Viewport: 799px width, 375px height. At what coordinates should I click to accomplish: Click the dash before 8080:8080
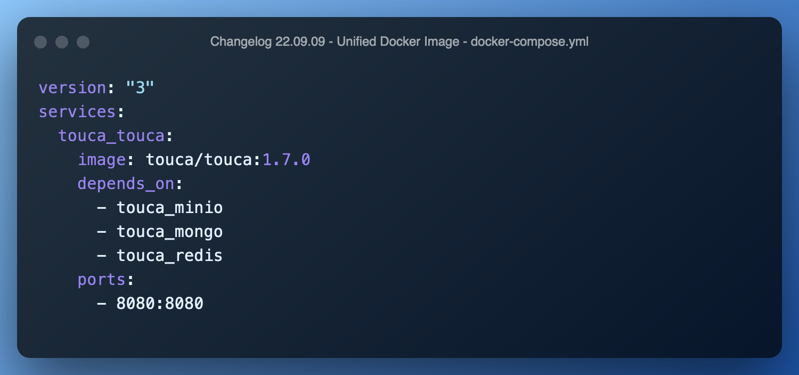[102, 304]
